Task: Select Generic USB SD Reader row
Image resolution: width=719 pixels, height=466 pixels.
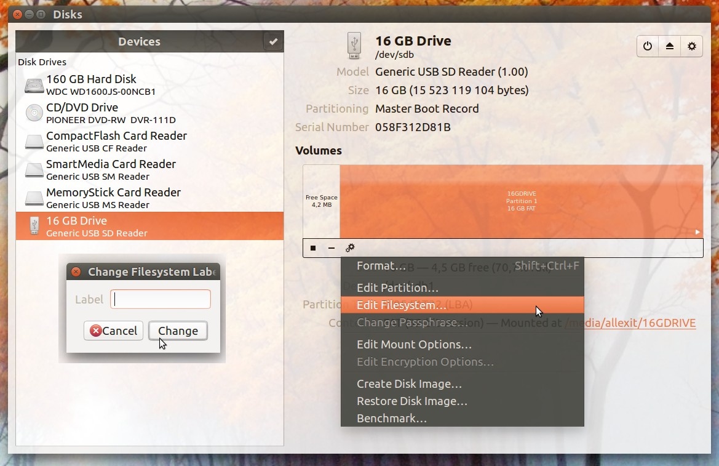Action: tap(149, 226)
